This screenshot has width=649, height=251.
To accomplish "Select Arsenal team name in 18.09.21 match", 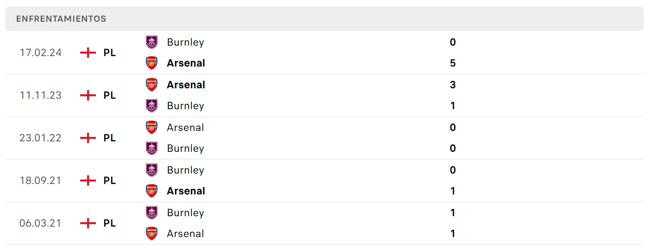I will click(x=186, y=191).
